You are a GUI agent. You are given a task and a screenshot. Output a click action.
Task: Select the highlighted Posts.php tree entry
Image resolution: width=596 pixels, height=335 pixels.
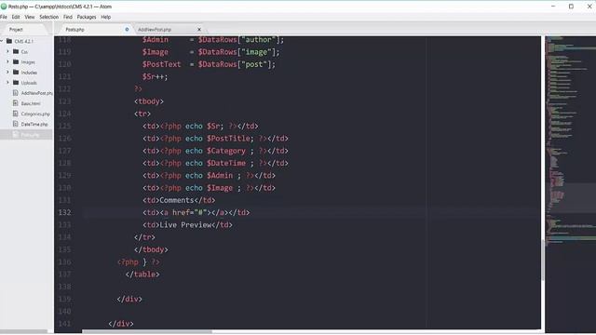(x=26, y=134)
